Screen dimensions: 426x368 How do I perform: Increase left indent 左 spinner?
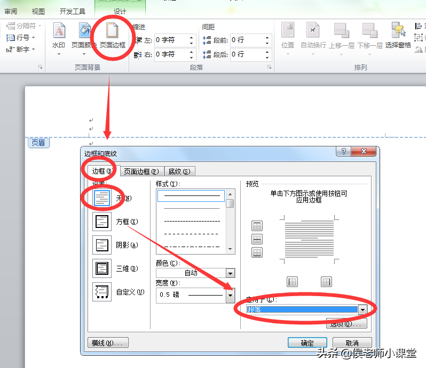pyautogui.click(x=191, y=38)
